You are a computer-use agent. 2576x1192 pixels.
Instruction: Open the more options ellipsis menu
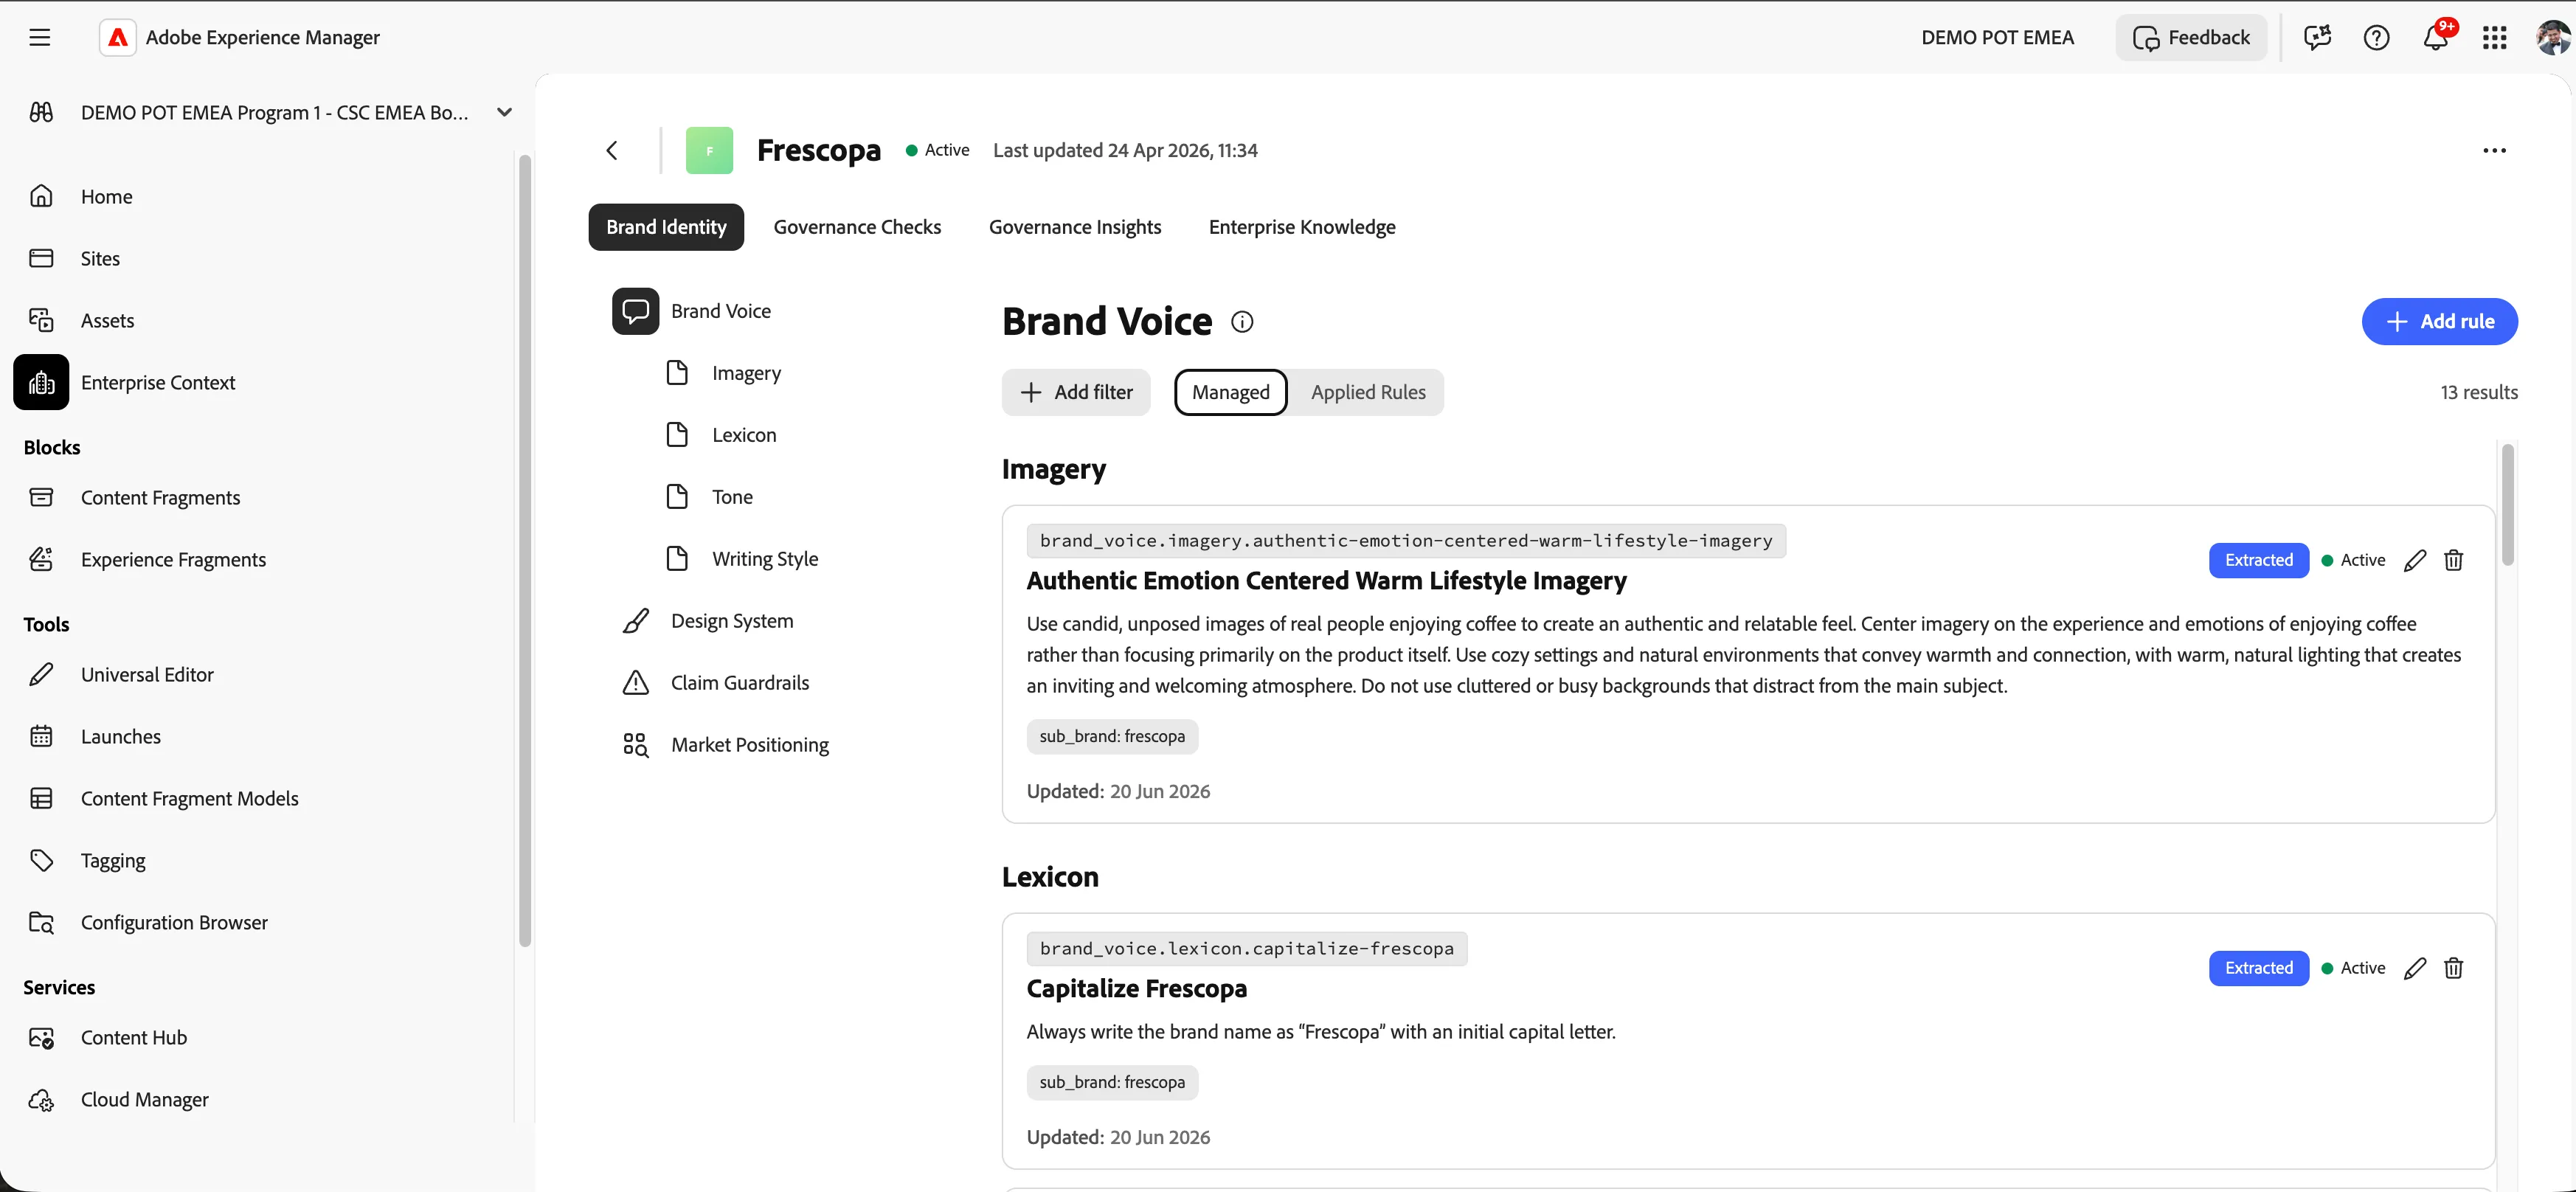(x=2494, y=150)
